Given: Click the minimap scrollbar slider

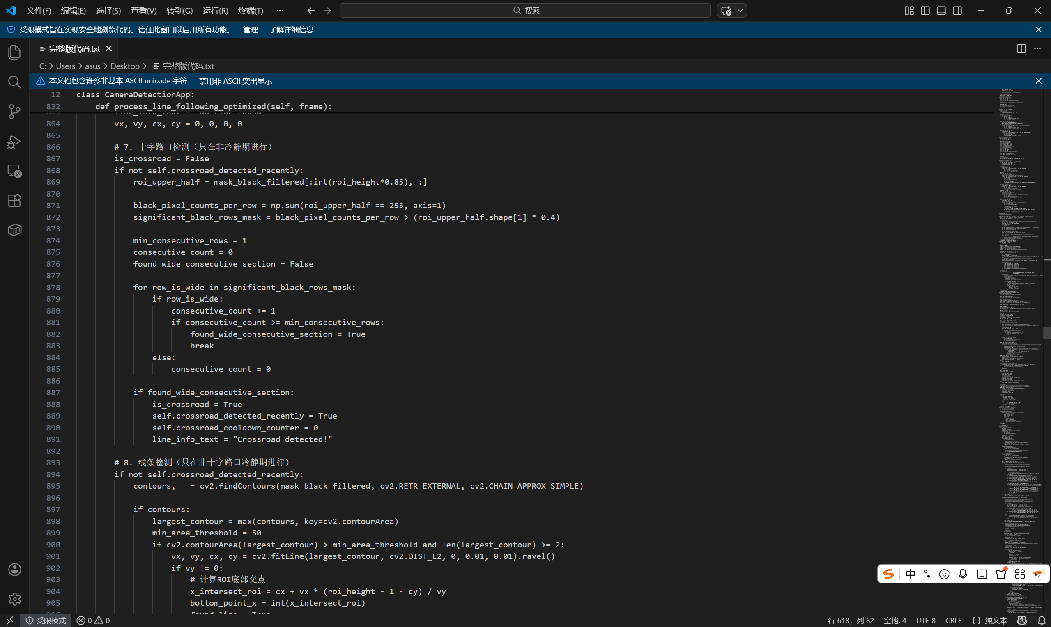Looking at the screenshot, I should (x=1046, y=333).
